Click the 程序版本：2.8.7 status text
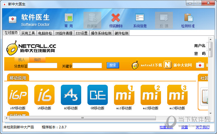 [x=54, y=127]
